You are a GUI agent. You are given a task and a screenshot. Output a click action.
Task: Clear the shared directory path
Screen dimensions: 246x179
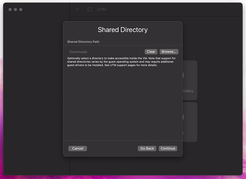151,51
